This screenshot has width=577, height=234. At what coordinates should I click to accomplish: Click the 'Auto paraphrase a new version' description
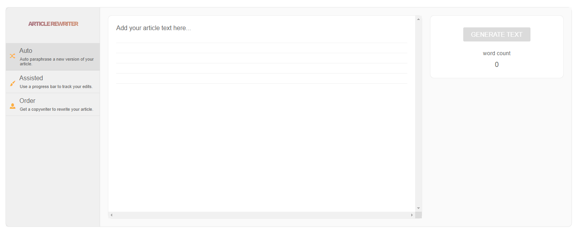click(57, 61)
